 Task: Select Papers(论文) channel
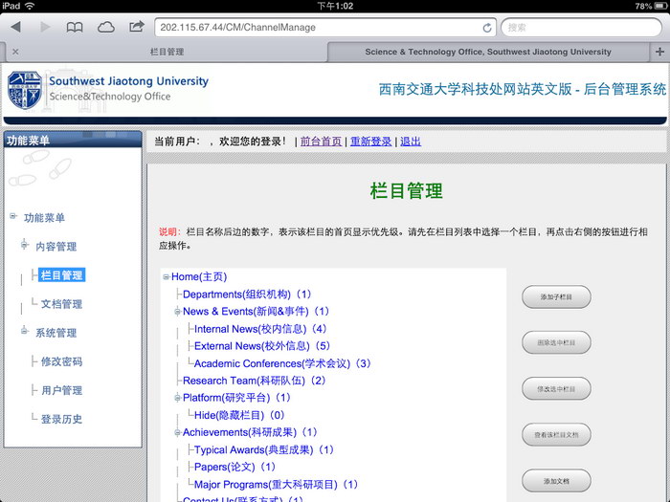pos(235,467)
